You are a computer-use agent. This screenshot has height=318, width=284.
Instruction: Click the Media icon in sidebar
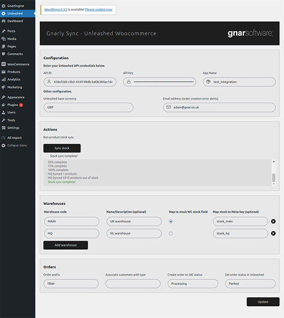pos(4,39)
